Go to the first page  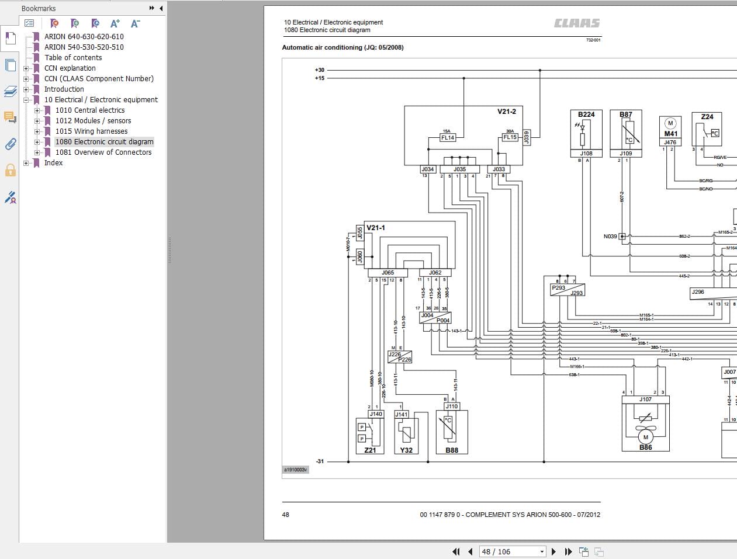(456, 551)
